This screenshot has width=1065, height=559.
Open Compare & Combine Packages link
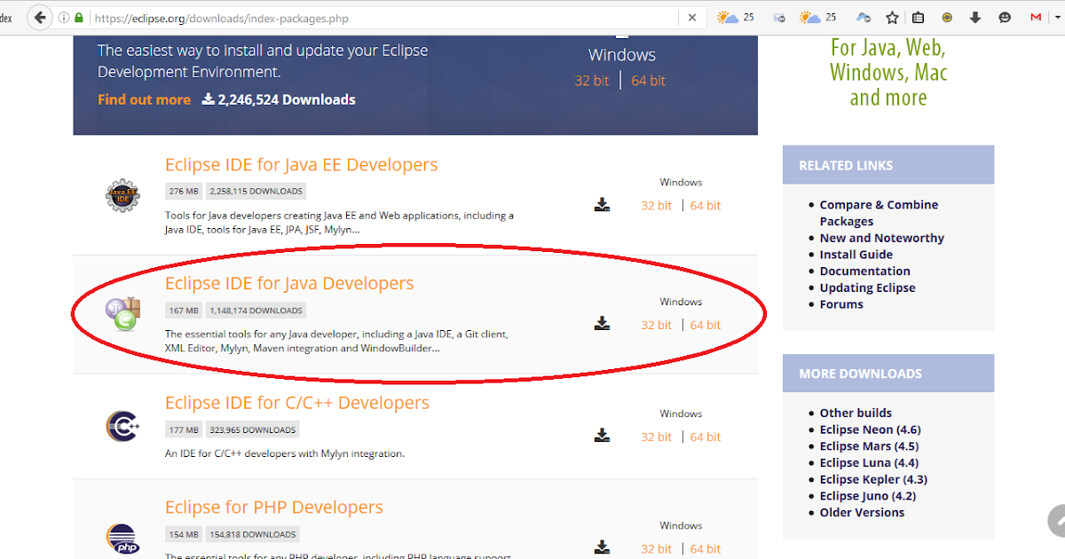(879, 213)
